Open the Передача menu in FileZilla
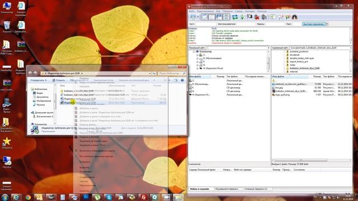The image size is (358, 201). click(228, 11)
